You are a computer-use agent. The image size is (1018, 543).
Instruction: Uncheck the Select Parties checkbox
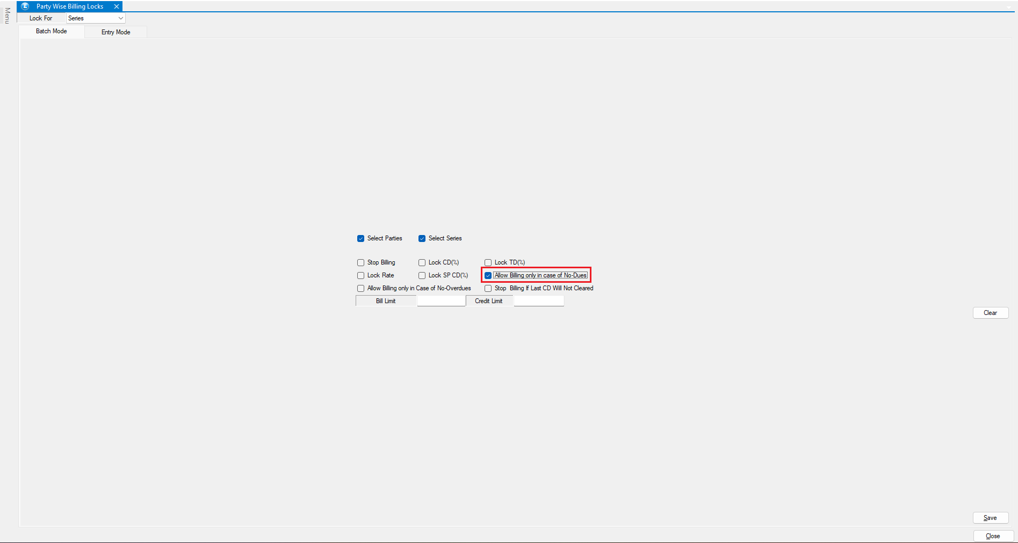(360, 238)
